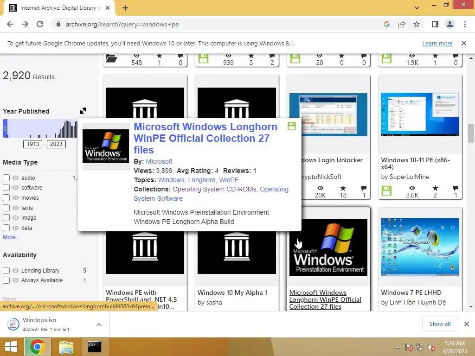
Task: Click the page vertical scrollbar thumb
Action: click(x=470, y=133)
